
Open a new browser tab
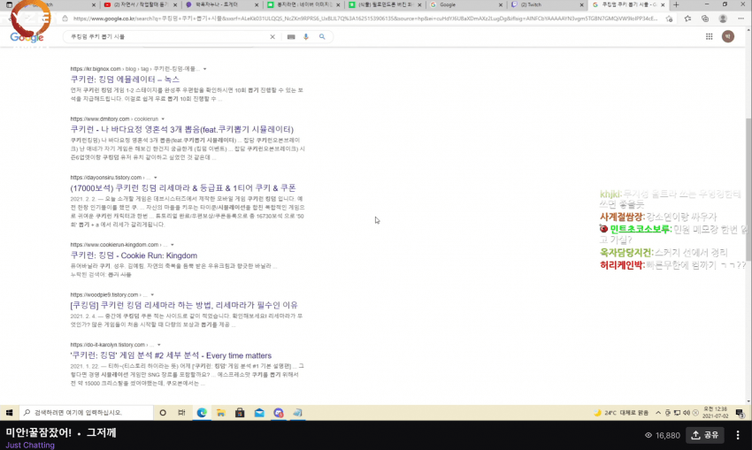[x=676, y=4]
